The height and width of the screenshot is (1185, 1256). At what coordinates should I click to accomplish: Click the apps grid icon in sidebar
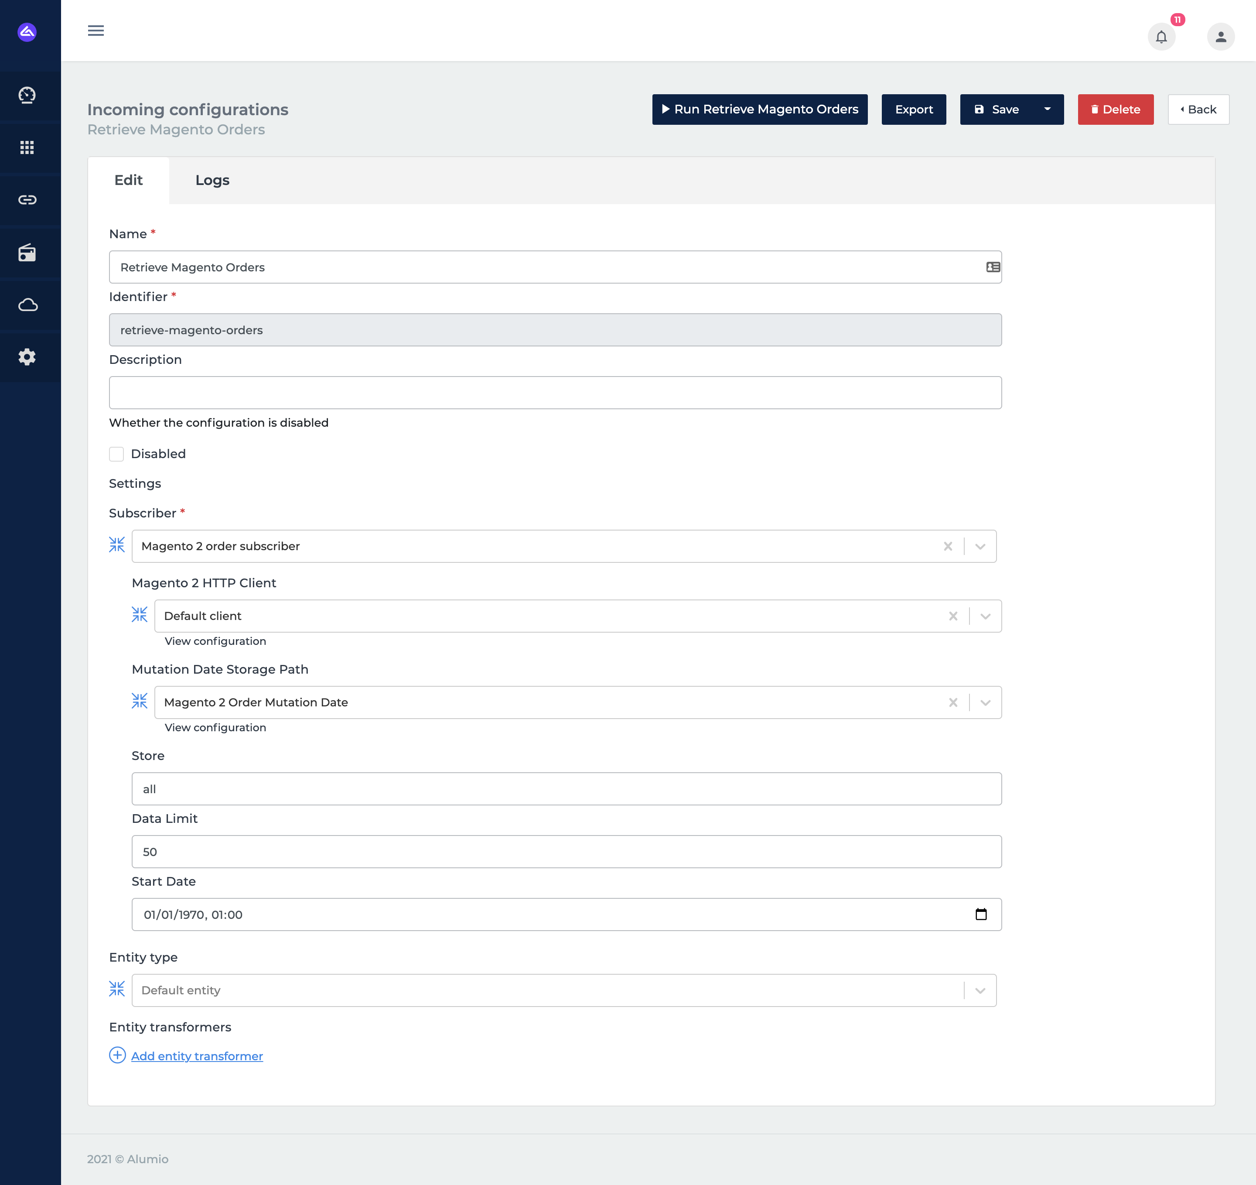(x=27, y=147)
